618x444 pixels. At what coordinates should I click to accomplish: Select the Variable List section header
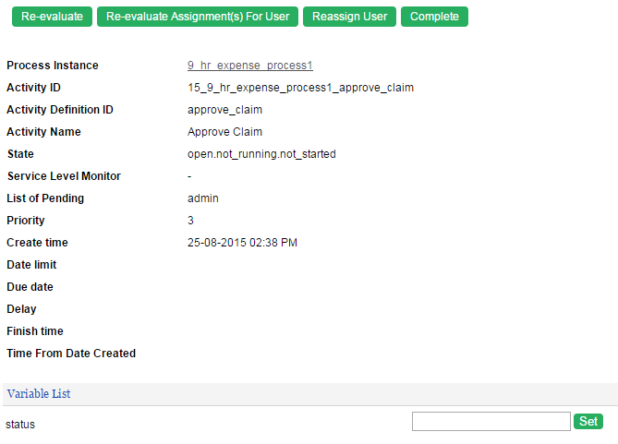39,394
